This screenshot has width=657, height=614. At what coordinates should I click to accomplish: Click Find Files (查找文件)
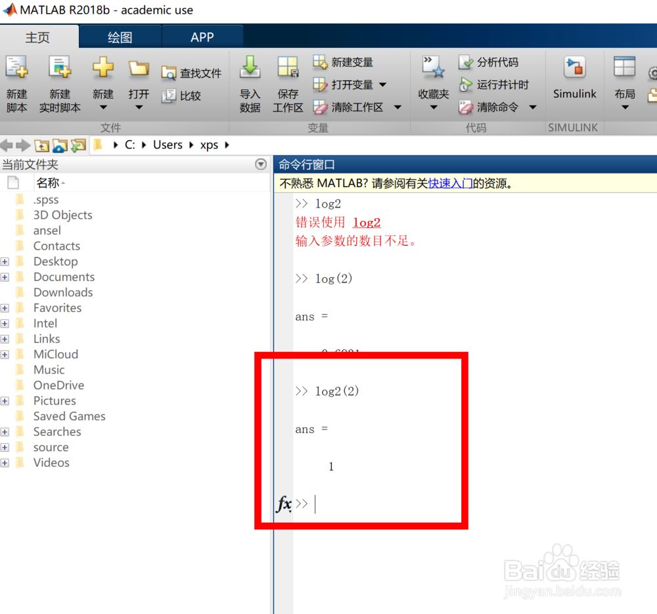(x=191, y=74)
